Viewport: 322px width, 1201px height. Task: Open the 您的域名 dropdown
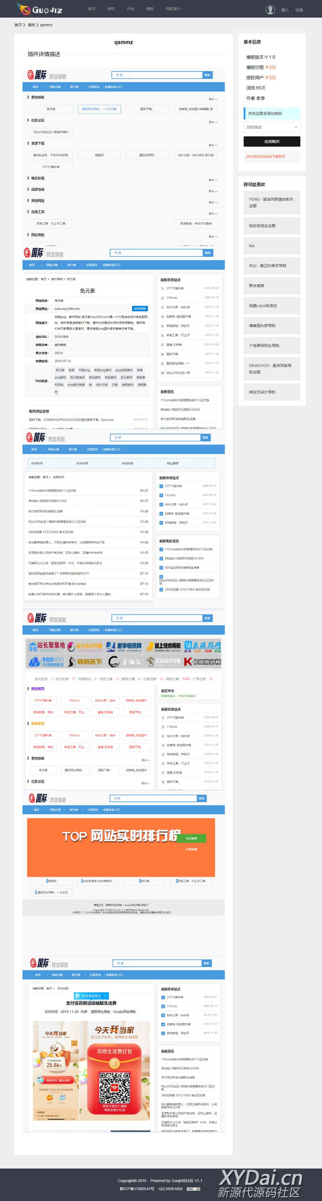click(x=272, y=127)
